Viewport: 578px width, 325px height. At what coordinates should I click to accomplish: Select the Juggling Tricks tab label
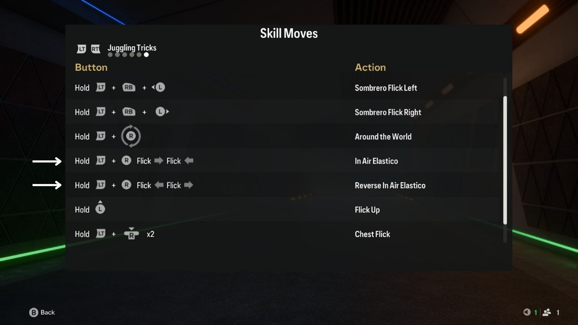[132, 47]
